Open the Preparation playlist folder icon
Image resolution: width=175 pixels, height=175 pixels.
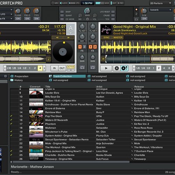(x=12, y=76)
